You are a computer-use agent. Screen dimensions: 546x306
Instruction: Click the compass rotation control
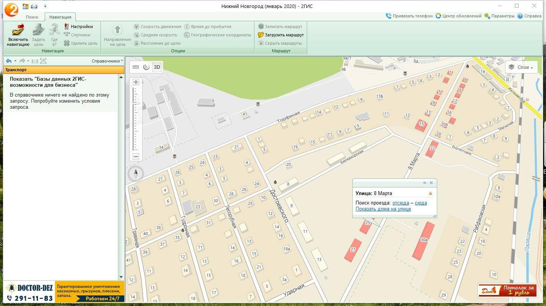click(136, 174)
